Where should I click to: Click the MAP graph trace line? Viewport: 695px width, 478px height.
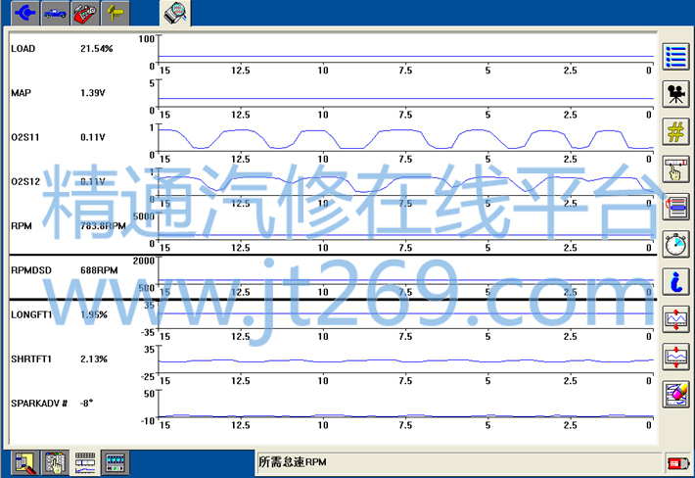pos(406,98)
